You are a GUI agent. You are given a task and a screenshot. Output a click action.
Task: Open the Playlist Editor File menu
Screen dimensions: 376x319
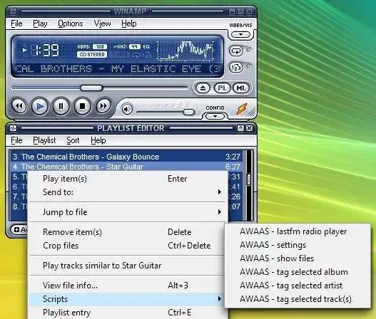coord(16,140)
